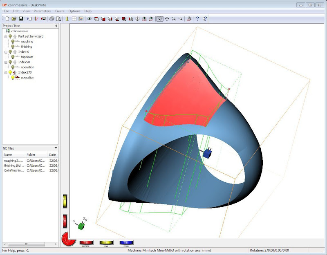Screen dimensions: 327x255
Task: Click the blue ZOOM thumbwheel slider
Action: tap(126, 243)
